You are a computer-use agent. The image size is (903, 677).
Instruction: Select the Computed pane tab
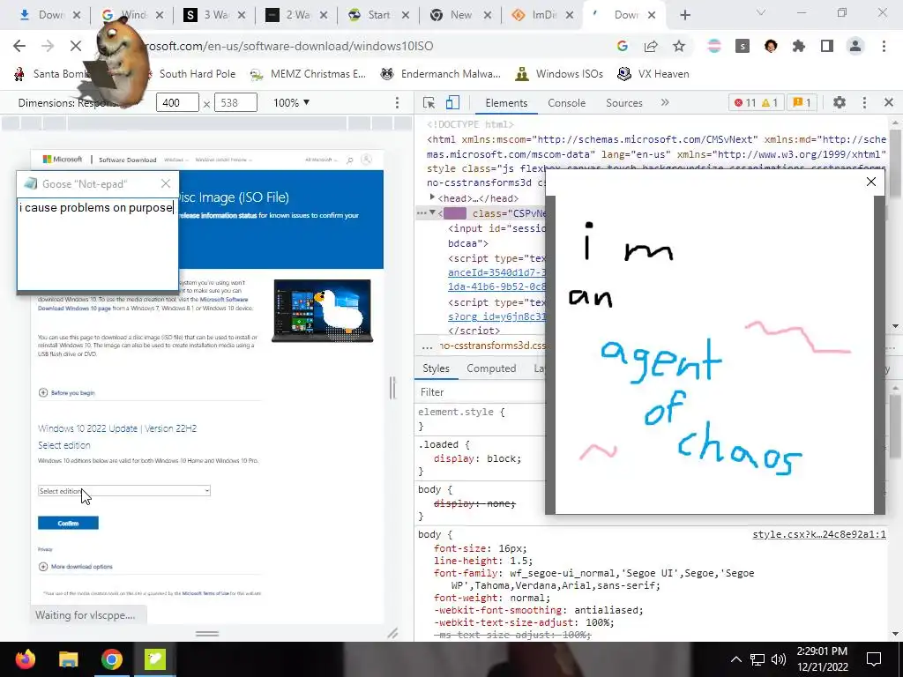click(491, 368)
